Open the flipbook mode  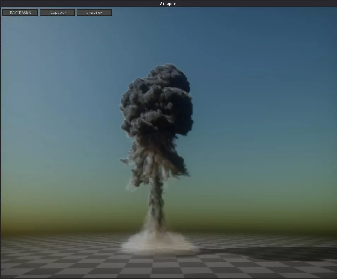click(x=57, y=12)
